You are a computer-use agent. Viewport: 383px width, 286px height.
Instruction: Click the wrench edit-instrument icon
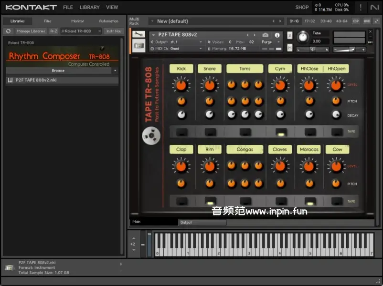pos(138,35)
